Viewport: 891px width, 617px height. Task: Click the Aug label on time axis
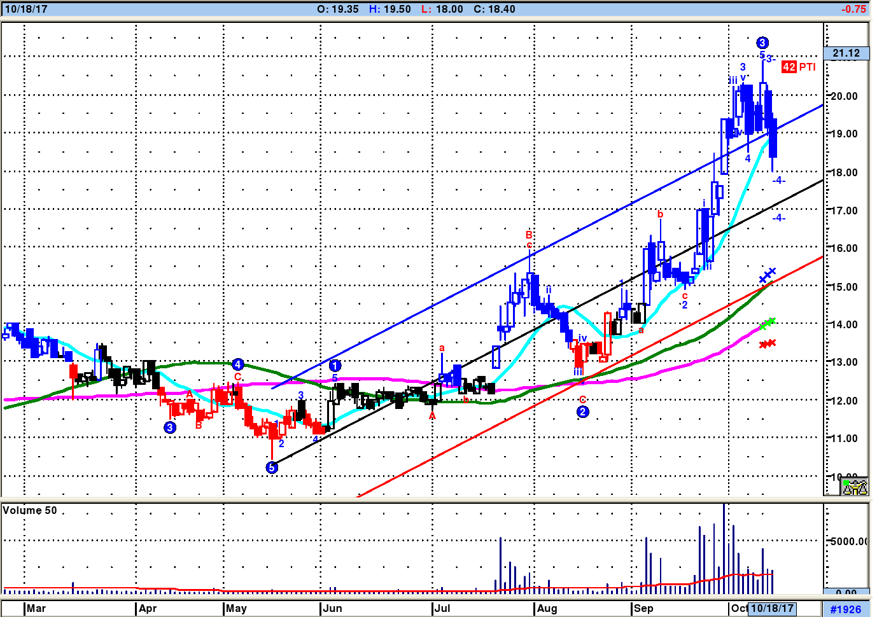547,608
